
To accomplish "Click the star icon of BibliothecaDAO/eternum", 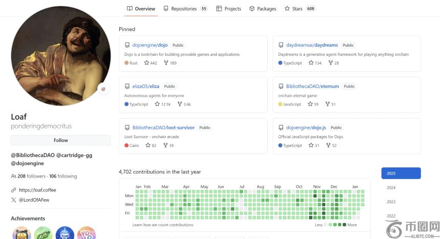I will [310, 104].
